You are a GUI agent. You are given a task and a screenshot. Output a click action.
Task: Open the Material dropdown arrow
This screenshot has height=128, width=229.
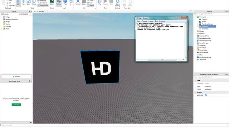[x=78, y=6]
